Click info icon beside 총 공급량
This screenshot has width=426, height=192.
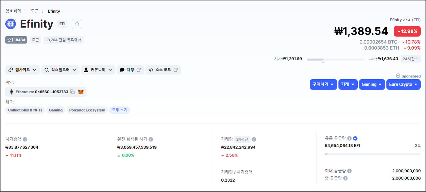click(x=345, y=178)
